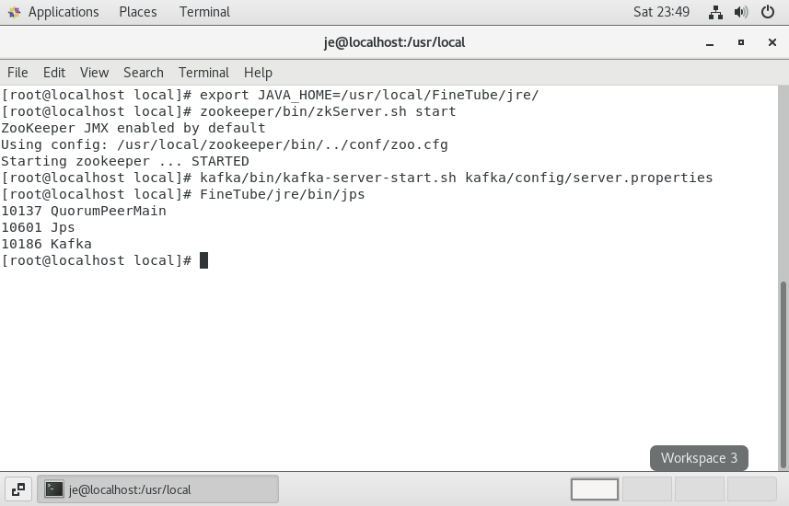The height and width of the screenshot is (506, 789).
Task: Open the terminal window's Terminal menu
Action: tap(203, 73)
